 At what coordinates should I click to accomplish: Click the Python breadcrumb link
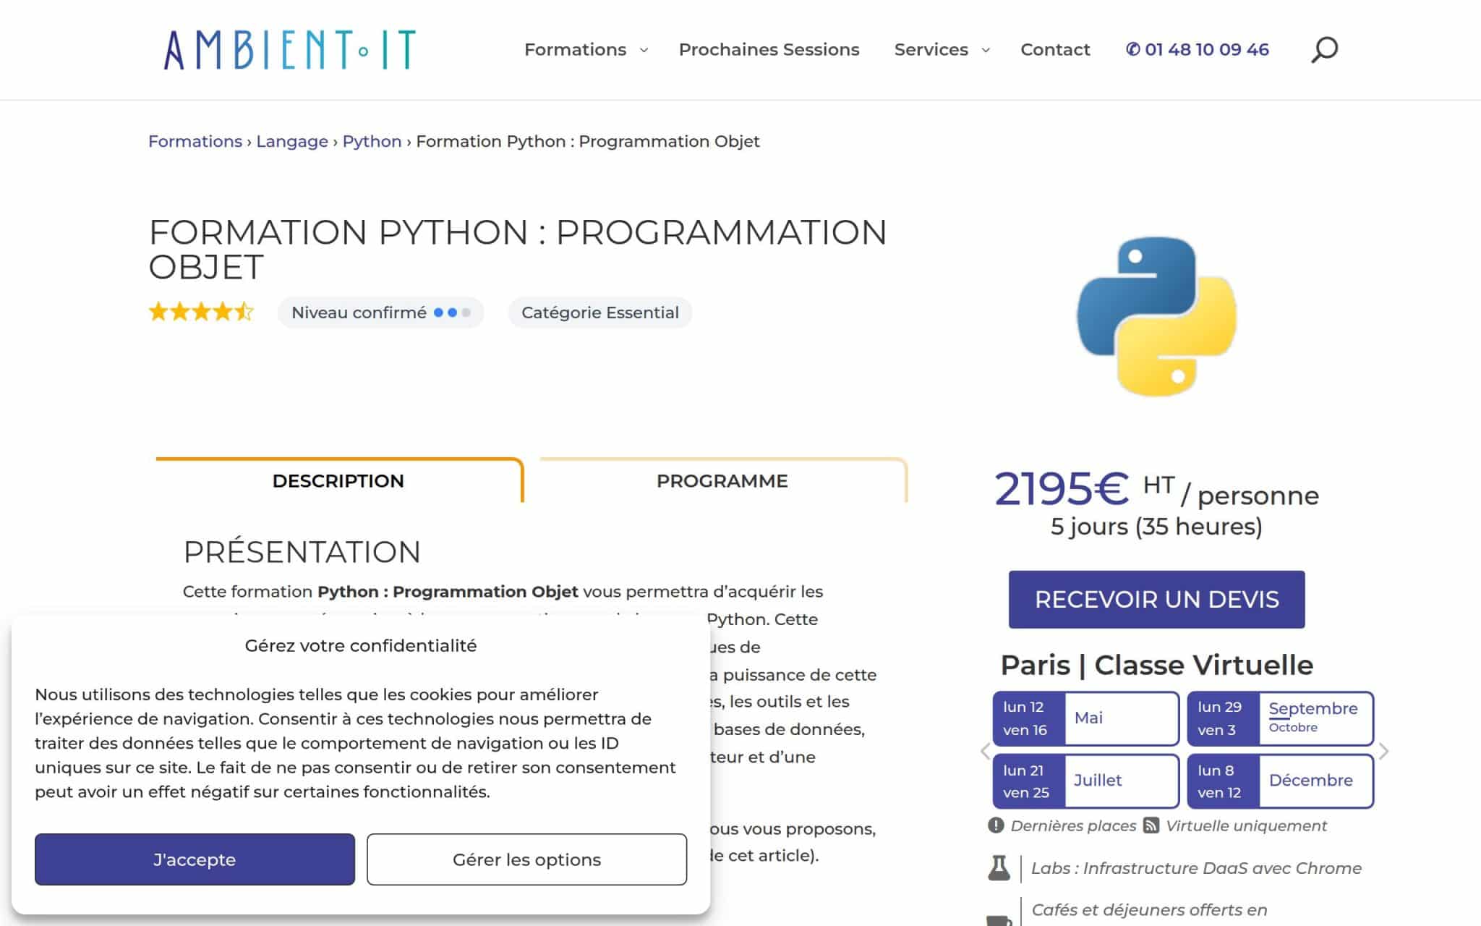[372, 141]
